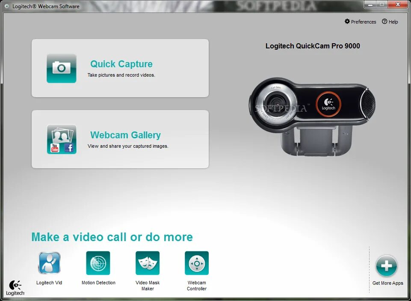Click the 'Webcam Controller' label
The width and height of the screenshot is (411, 301).
coord(197,286)
